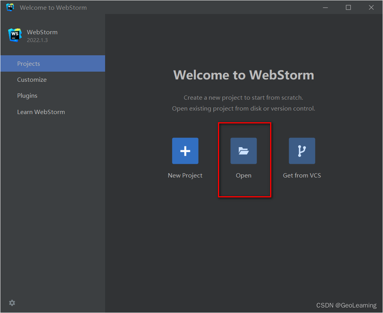Click the New Project plus icon
383x313 pixels.
pos(185,151)
